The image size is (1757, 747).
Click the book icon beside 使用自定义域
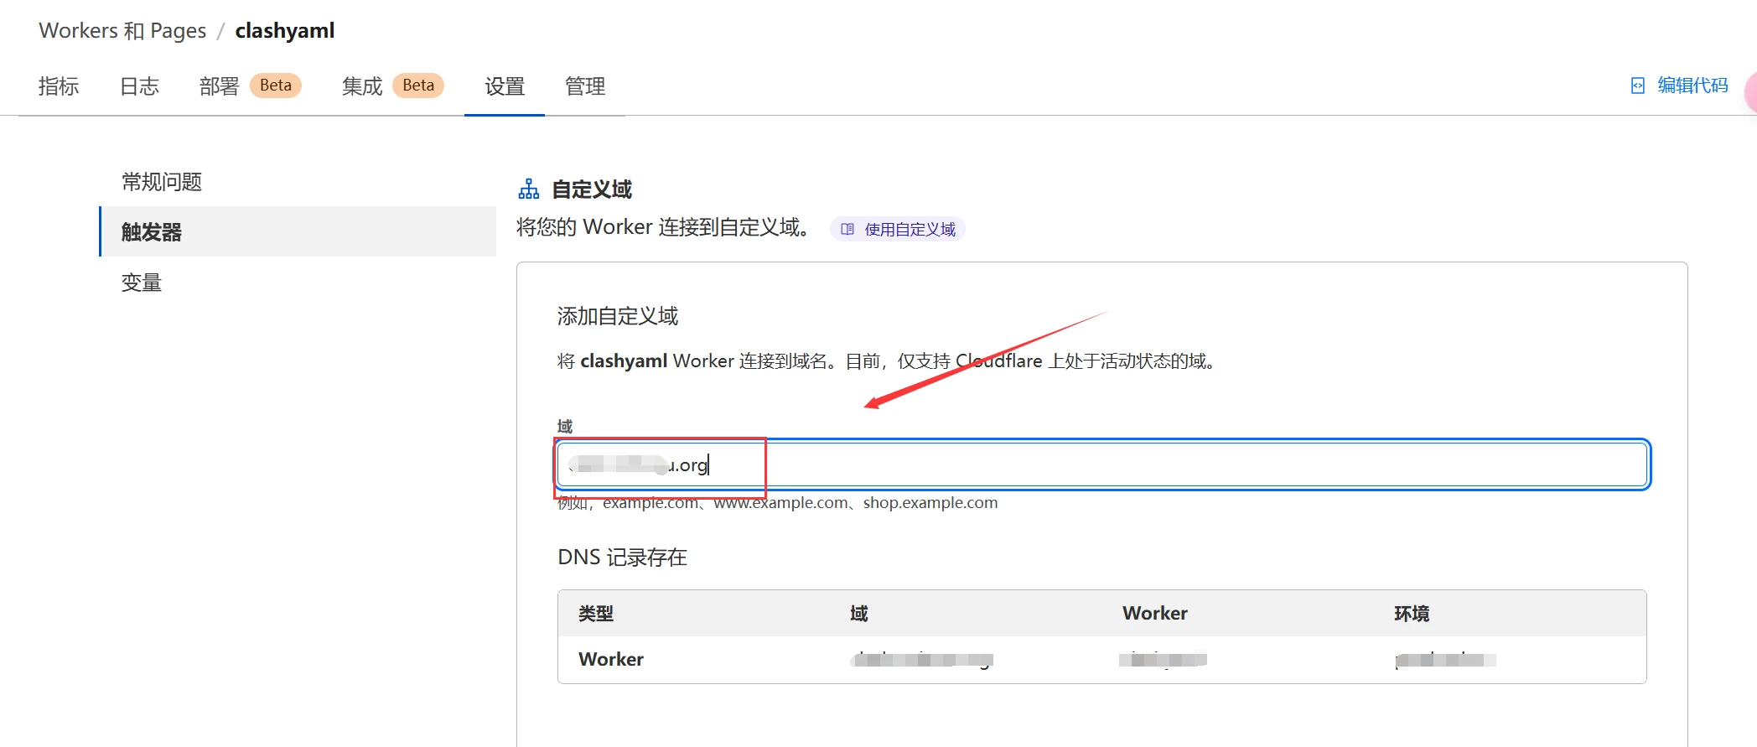[847, 229]
